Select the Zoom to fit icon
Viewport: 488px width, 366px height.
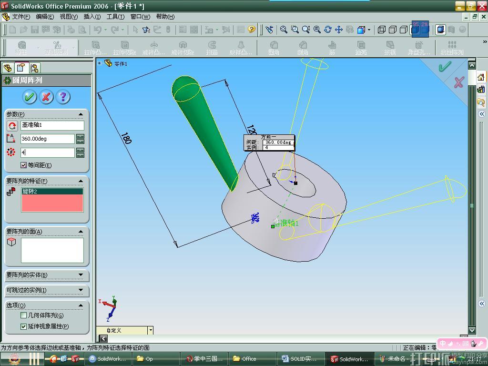point(284,30)
